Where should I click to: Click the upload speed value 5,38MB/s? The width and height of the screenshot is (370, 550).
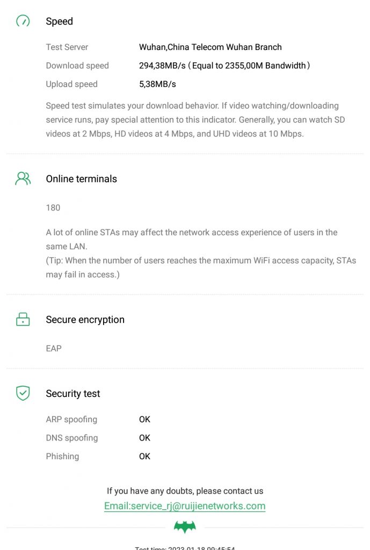157,84
